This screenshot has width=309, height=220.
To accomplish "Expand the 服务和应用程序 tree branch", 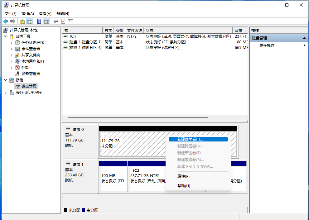I will tap(5, 92).
